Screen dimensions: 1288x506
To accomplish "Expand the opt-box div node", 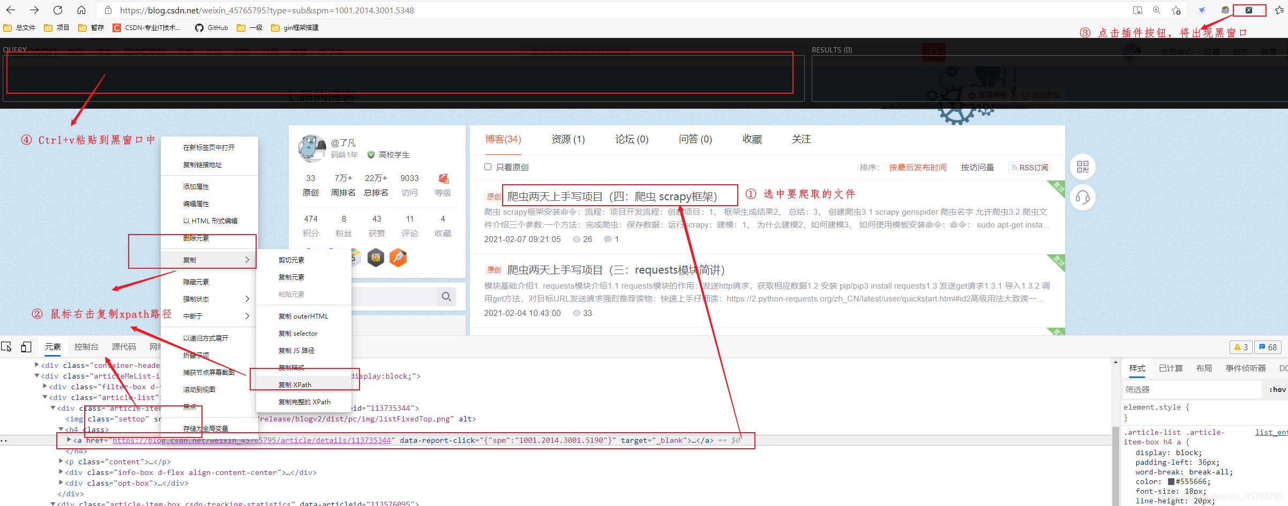I will pyautogui.click(x=61, y=482).
